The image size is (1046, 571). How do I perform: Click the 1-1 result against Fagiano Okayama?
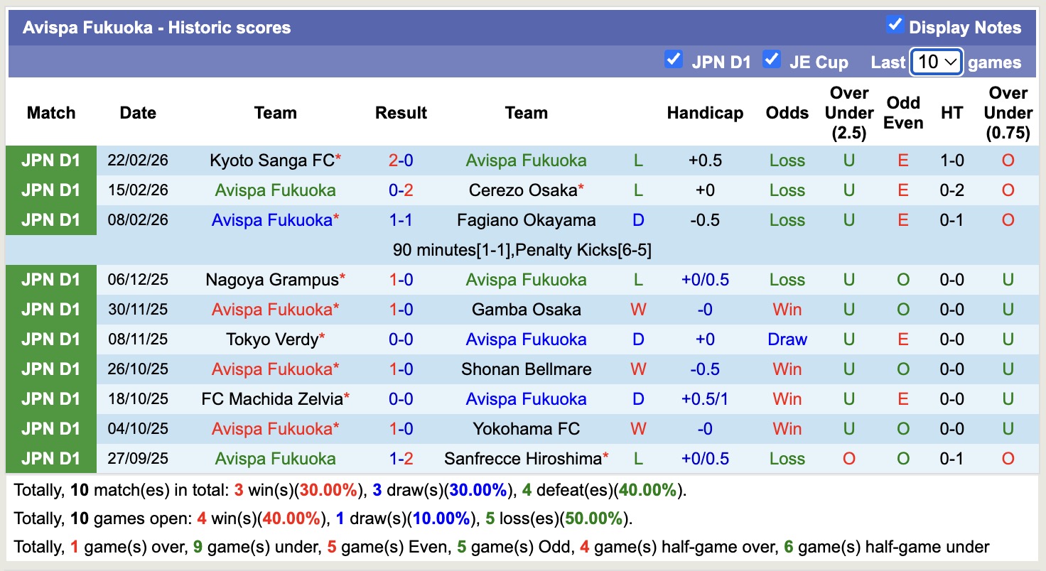[x=401, y=220]
